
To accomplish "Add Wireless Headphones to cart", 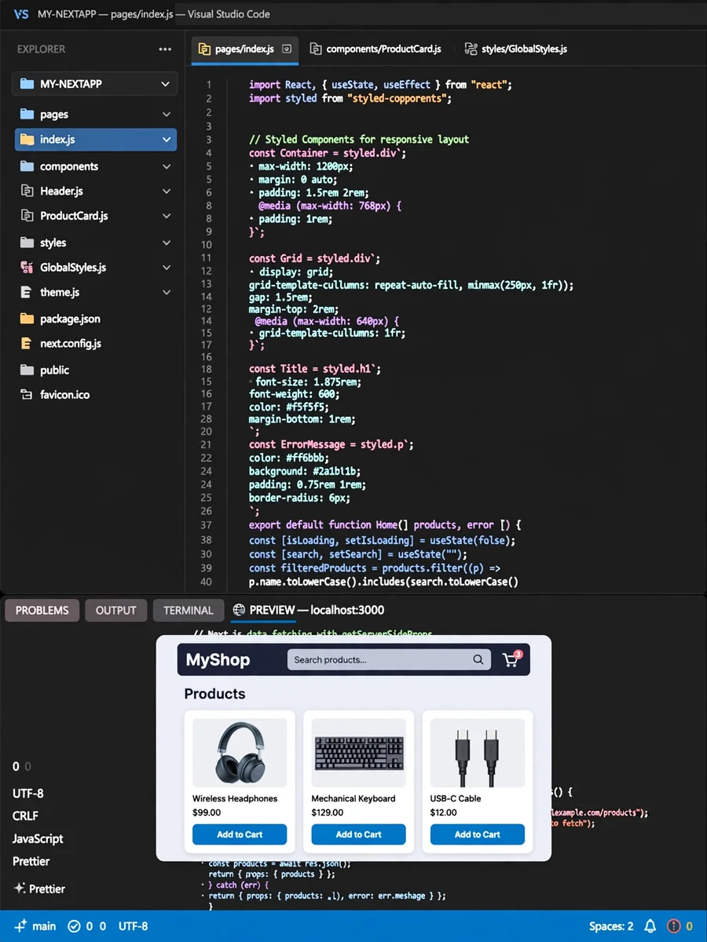I will tap(240, 834).
